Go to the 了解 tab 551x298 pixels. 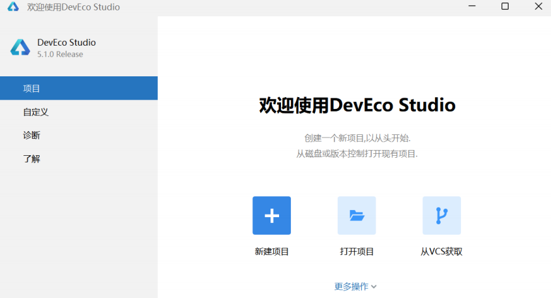click(79, 159)
